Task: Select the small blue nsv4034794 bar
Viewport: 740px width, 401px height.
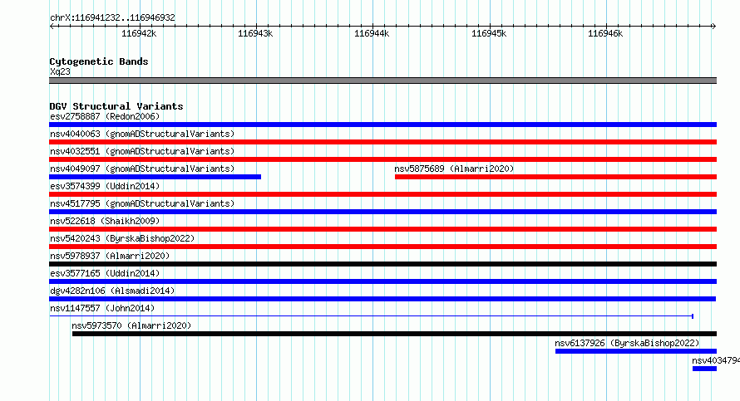Action: pyautogui.click(x=704, y=369)
